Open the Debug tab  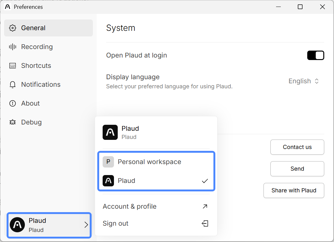(48, 122)
